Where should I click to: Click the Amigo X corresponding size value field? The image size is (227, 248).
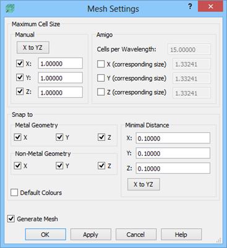pyautogui.click(x=192, y=64)
